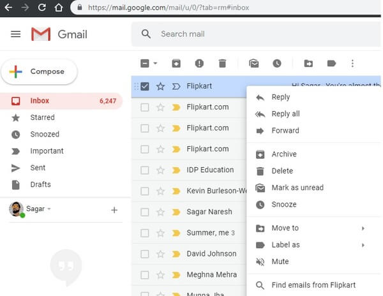
Task: Go back with the browser back arrow
Action: [8, 7]
